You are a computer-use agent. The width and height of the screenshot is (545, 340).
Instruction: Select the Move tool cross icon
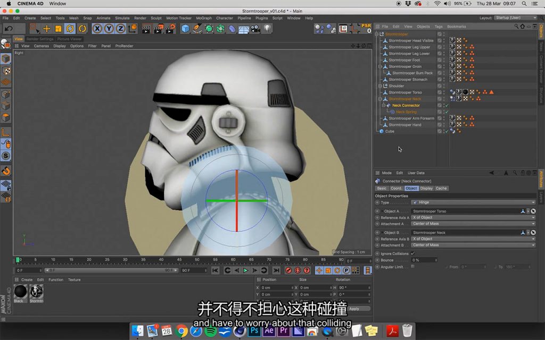click(x=47, y=29)
